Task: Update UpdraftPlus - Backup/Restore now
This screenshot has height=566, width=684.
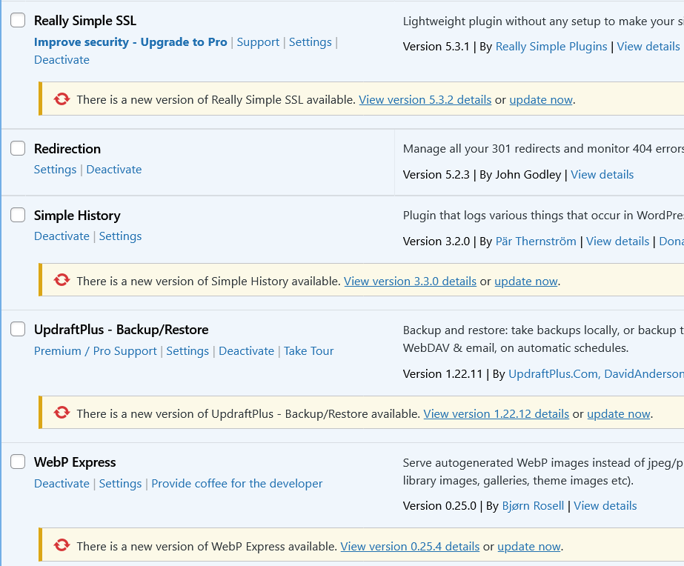Action: coord(619,414)
